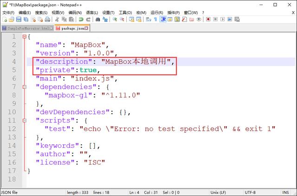Open the 窗口(W) menu
The height and width of the screenshot is (196, 297).
point(191,12)
